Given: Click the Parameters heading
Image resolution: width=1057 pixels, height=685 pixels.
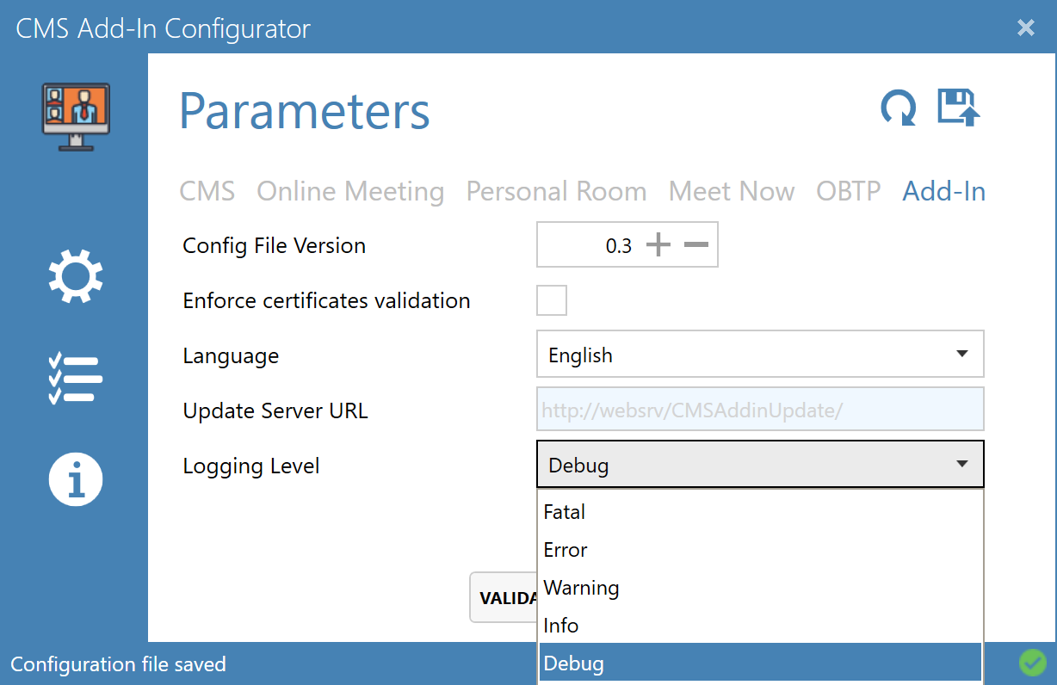Looking at the screenshot, I should click(x=305, y=111).
